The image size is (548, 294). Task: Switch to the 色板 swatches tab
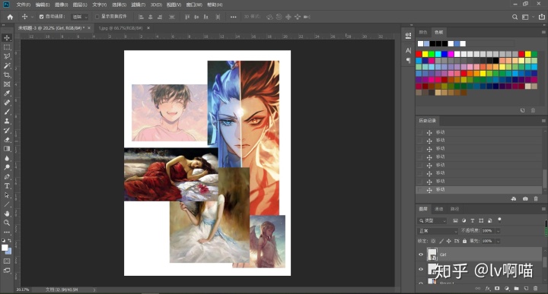pos(438,32)
